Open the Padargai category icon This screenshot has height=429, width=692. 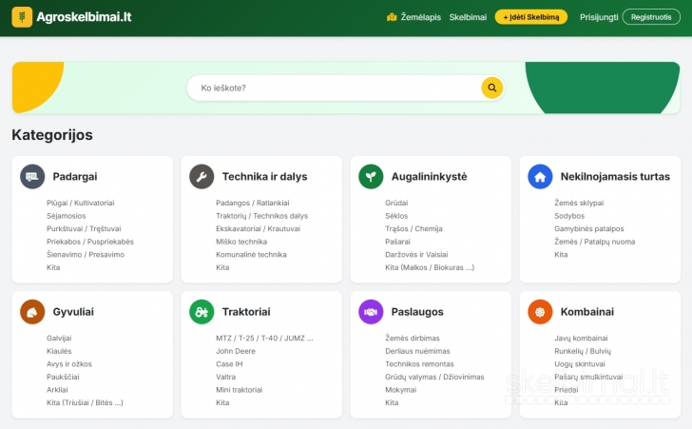[x=32, y=176]
